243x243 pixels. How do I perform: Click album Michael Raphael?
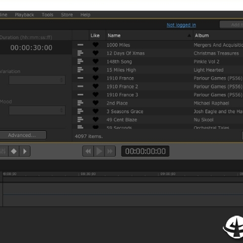(211, 103)
